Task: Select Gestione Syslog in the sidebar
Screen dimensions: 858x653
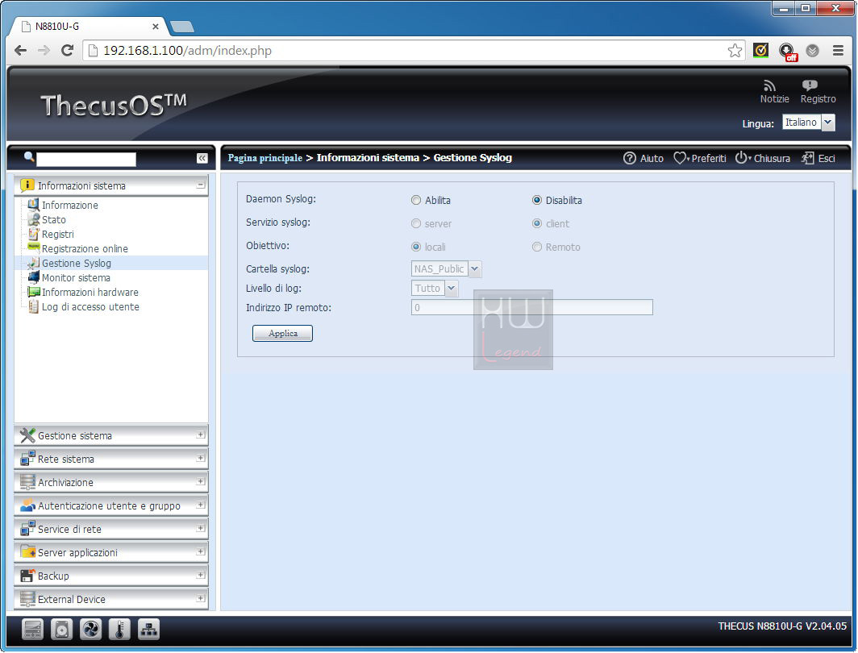Action: [77, 263]
